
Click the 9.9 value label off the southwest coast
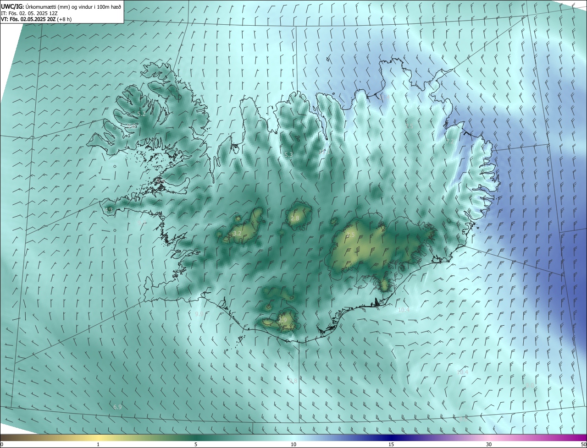pyautogui.click(x=199, y=314)
